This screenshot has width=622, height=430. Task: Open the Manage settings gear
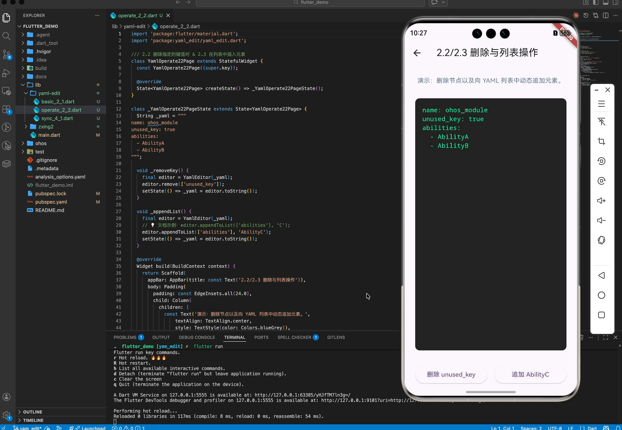6,415
